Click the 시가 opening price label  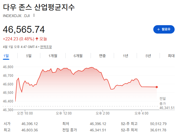click(x=7, y=124)
